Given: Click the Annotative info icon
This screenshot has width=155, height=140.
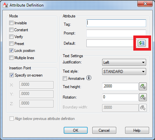Looking at the screenshot, I should tap(89, 78).
